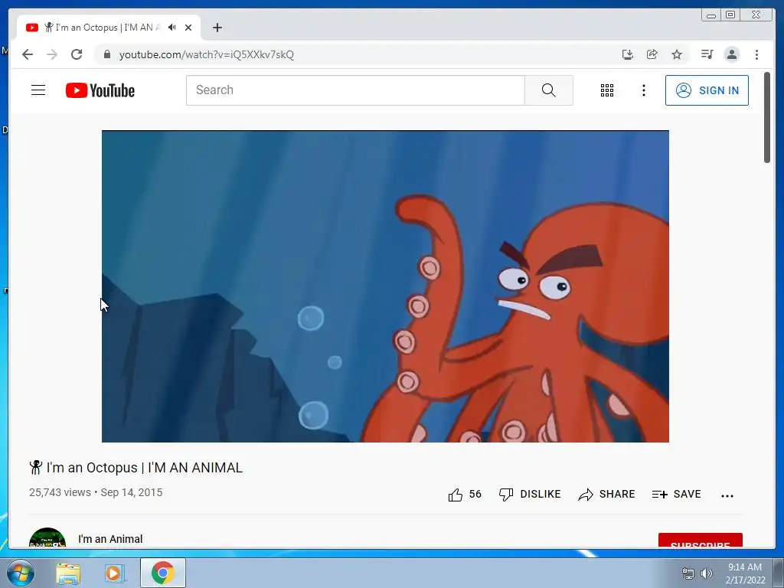Open a new tab with plus button

click(x=217, y=28)
